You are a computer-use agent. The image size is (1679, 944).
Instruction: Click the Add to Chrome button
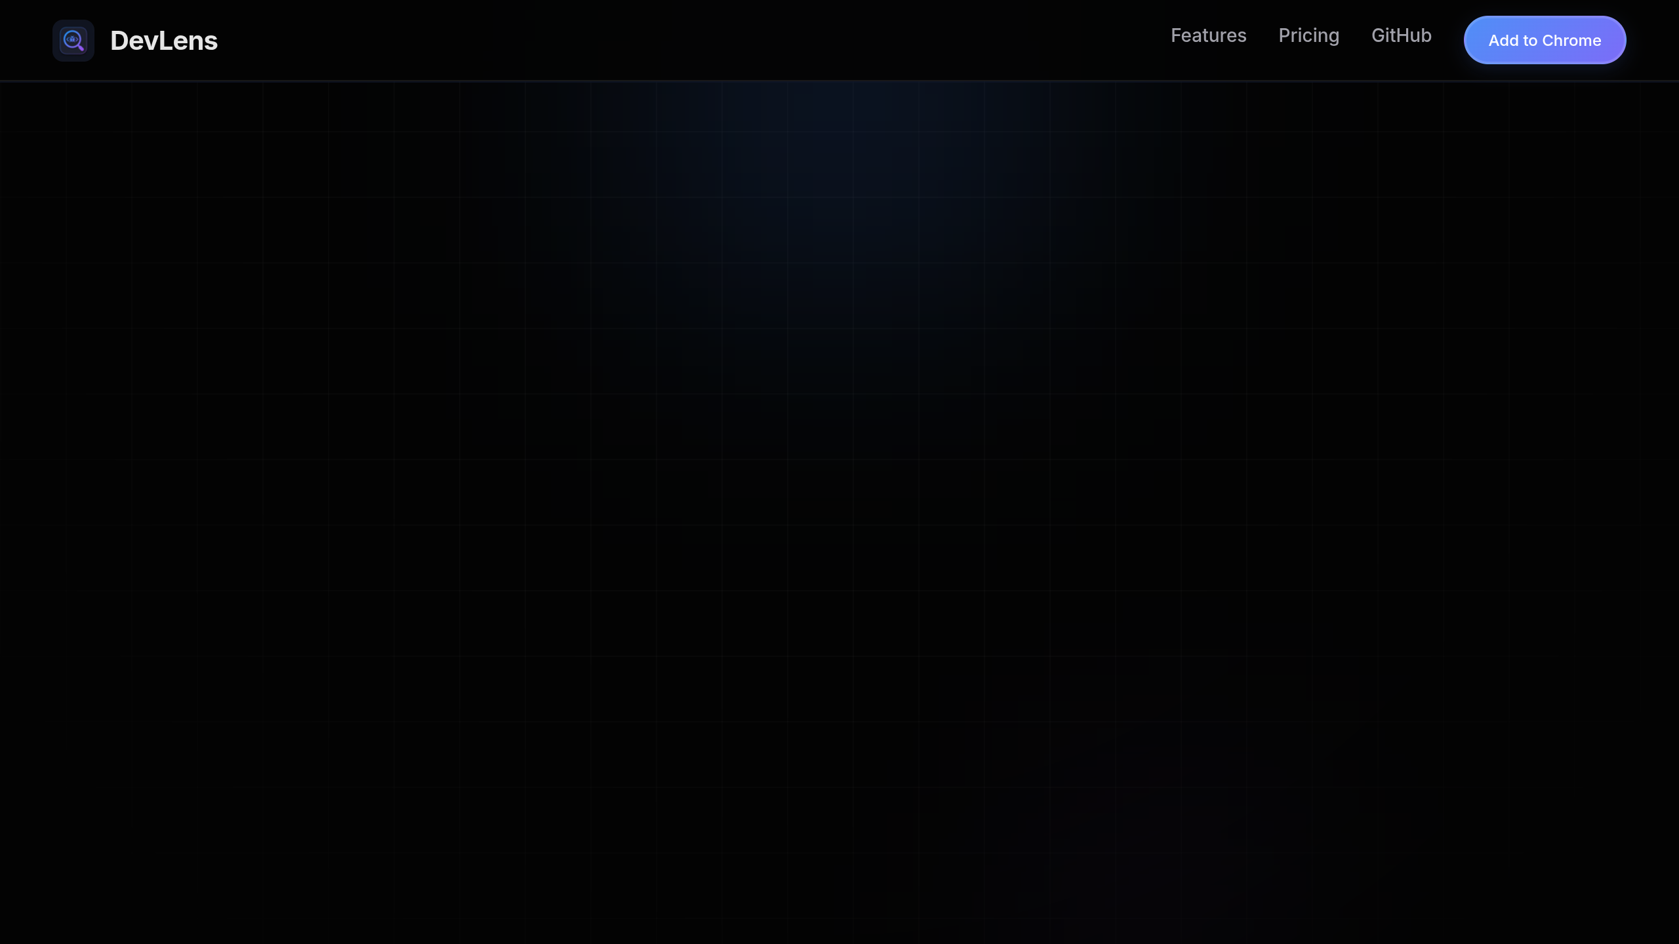coord(1545,40)
